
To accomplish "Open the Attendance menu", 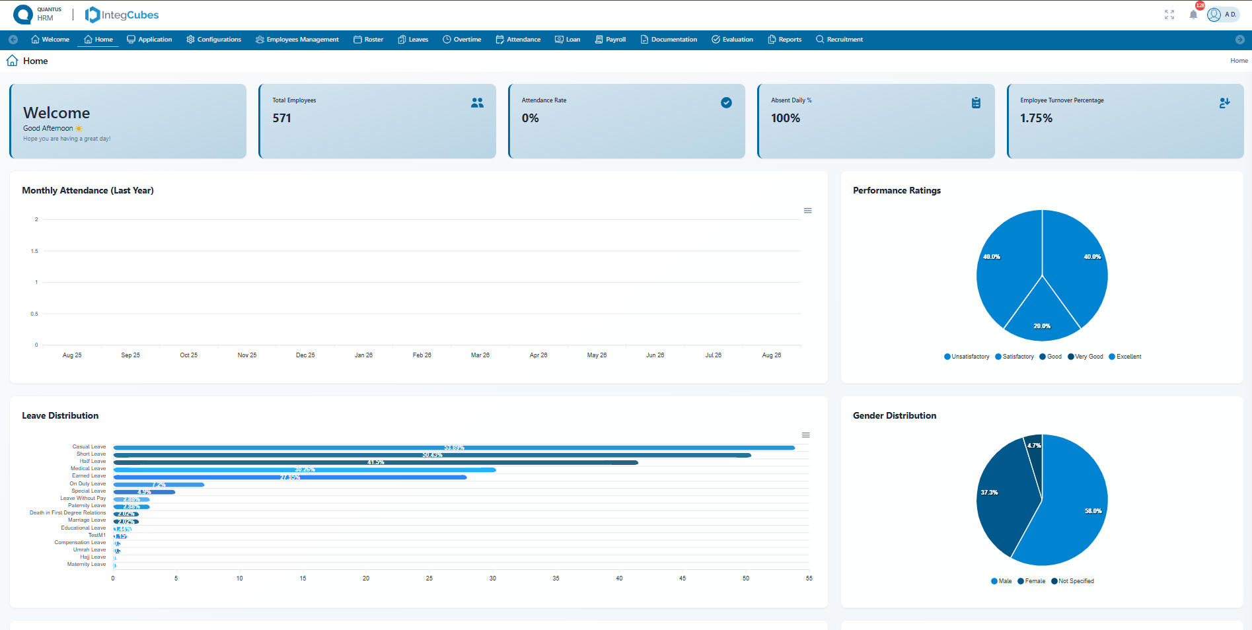I will (518, 40).
